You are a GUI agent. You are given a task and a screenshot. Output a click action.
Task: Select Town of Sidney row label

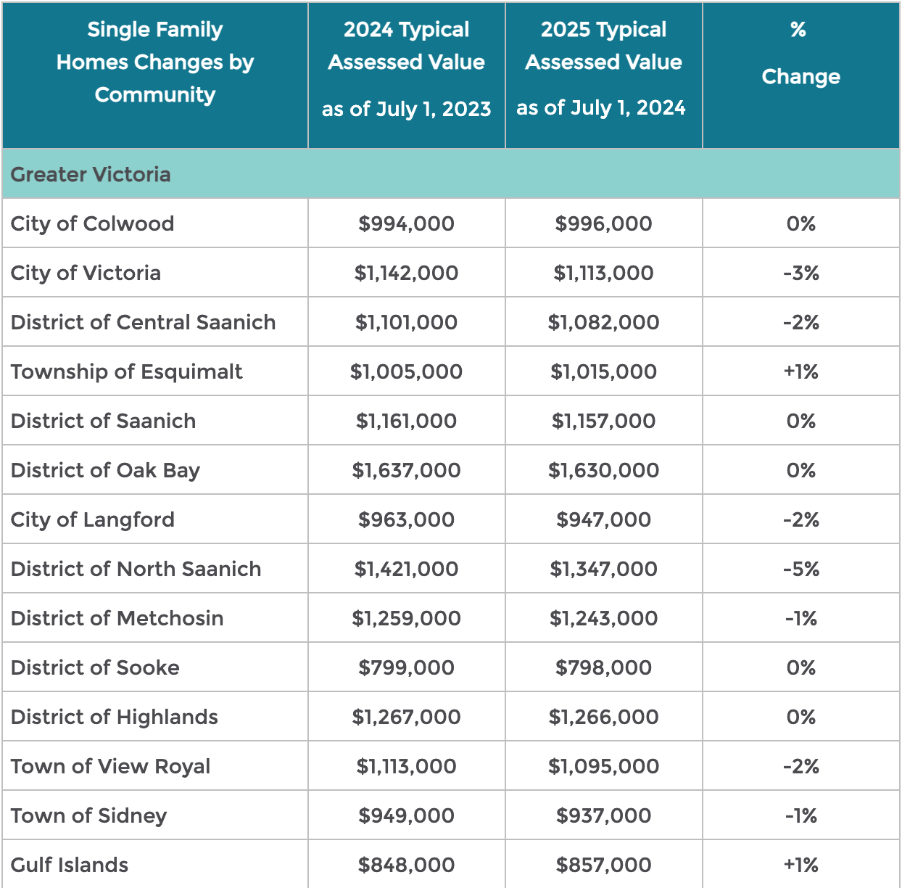[88, 815]
